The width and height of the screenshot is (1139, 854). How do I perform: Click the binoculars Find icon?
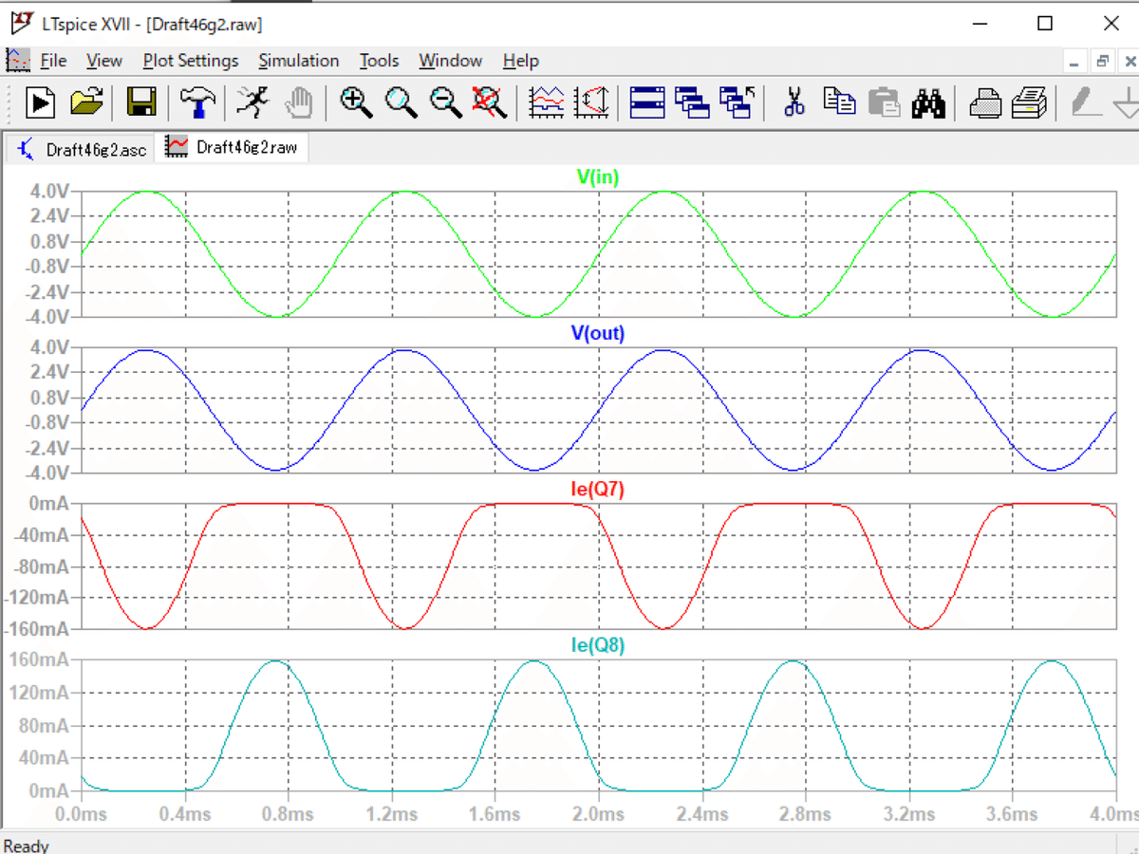pos(928,102)
